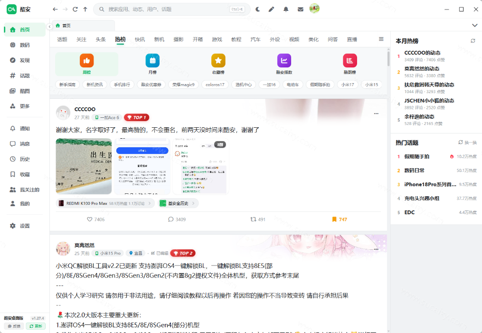Like the CCCCOO post with 7406 likes

(x=95, y=219)
